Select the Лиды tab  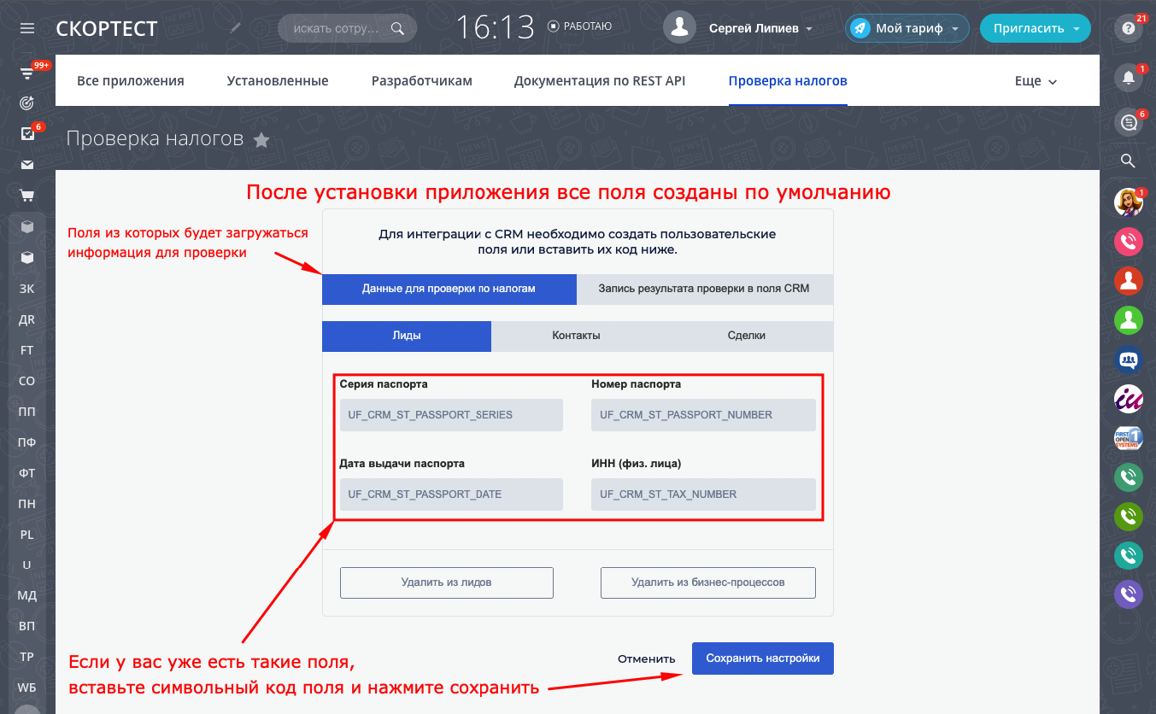tap(407, 336)
